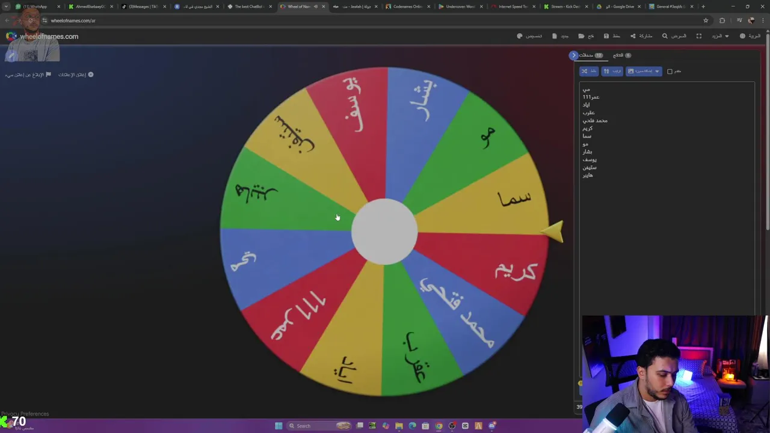Switch to the Stream Kick Dashboard tab
The height and width of the screenshot is (433, 770).
pos(565,7)
